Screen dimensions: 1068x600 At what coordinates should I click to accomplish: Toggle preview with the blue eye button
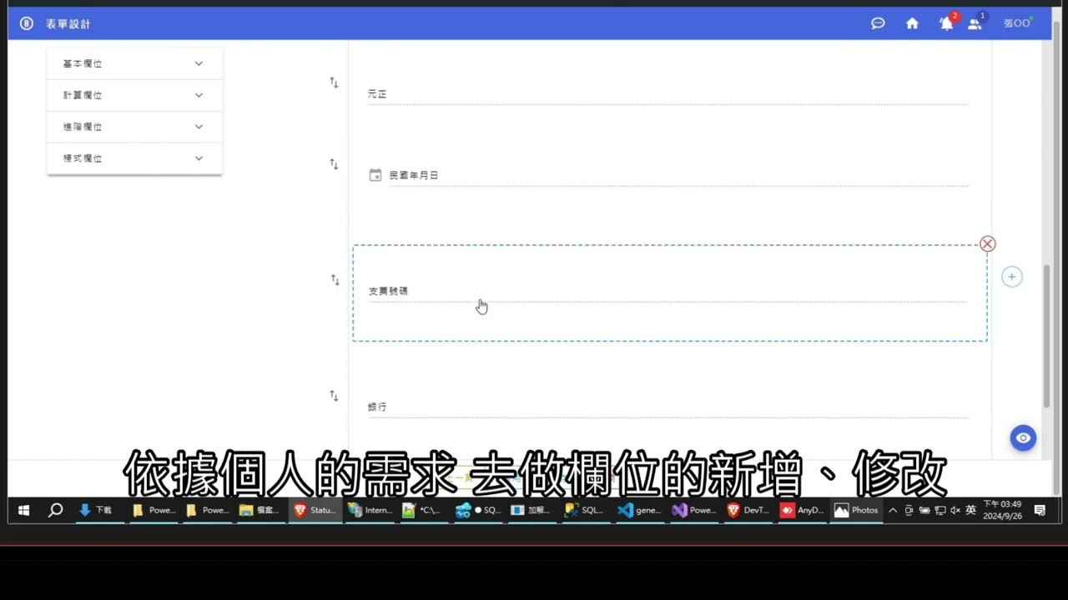click(x=1023, y=438)
